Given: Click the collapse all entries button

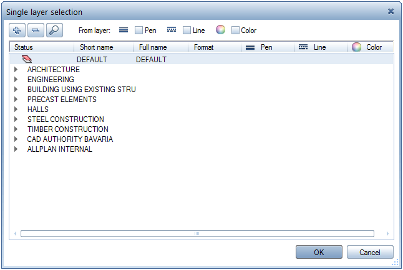Looking at the screenshot, I should point(36,30).
